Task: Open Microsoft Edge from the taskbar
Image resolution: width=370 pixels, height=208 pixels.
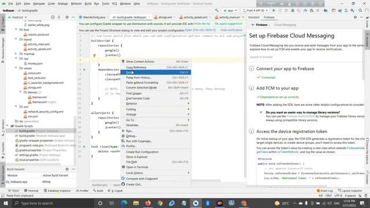Action: click(x=124, y=203)
